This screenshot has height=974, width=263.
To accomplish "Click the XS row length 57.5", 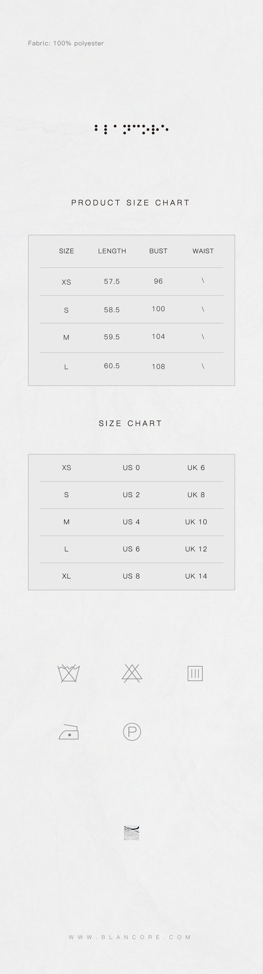I will (x=112, y=282).
